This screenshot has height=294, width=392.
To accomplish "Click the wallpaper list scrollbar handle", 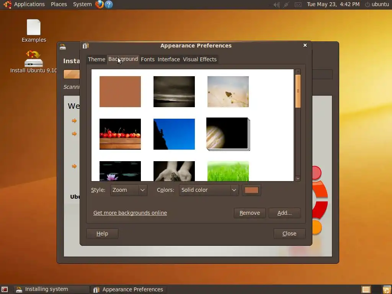I will click(298, 91).
